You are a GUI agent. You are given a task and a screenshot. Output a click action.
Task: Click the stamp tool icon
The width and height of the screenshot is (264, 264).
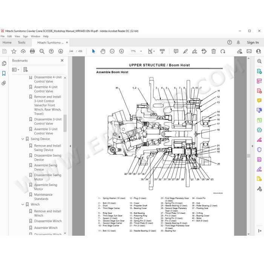[x=204, y=51]
